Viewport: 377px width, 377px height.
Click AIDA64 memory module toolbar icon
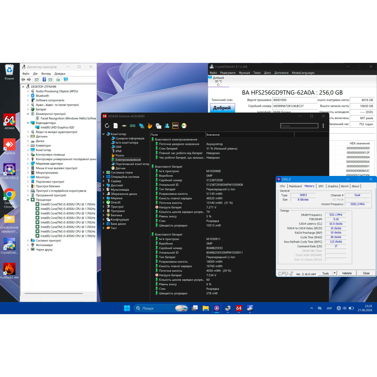tap(133, 126)
